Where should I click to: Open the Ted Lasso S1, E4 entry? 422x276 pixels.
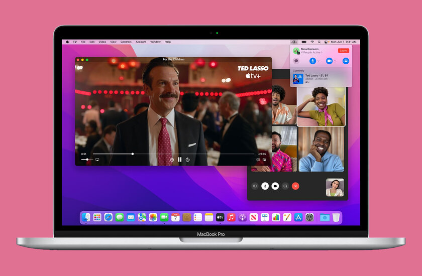tap(321, 79)
